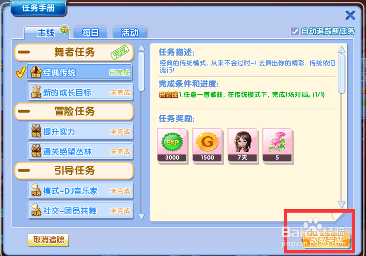
Task: Toggle yellow checkmark next to 经典传统
Action: [20, 72]
